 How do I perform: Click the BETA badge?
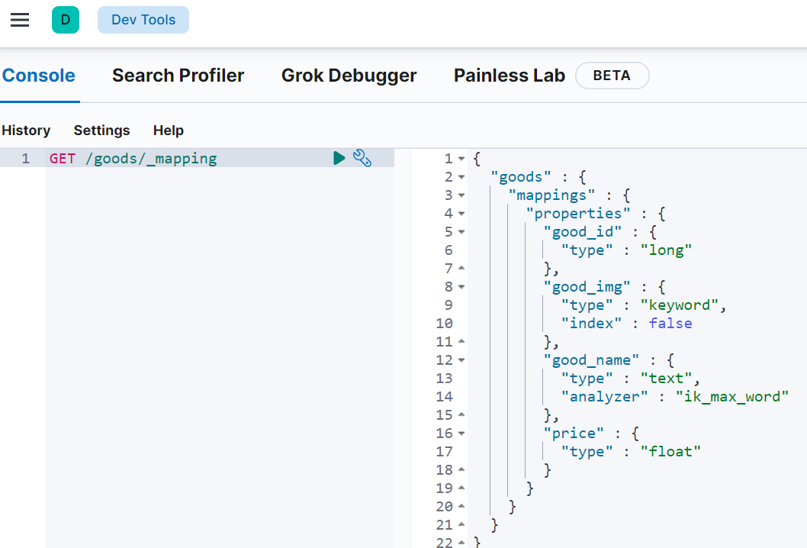point(612,76)
